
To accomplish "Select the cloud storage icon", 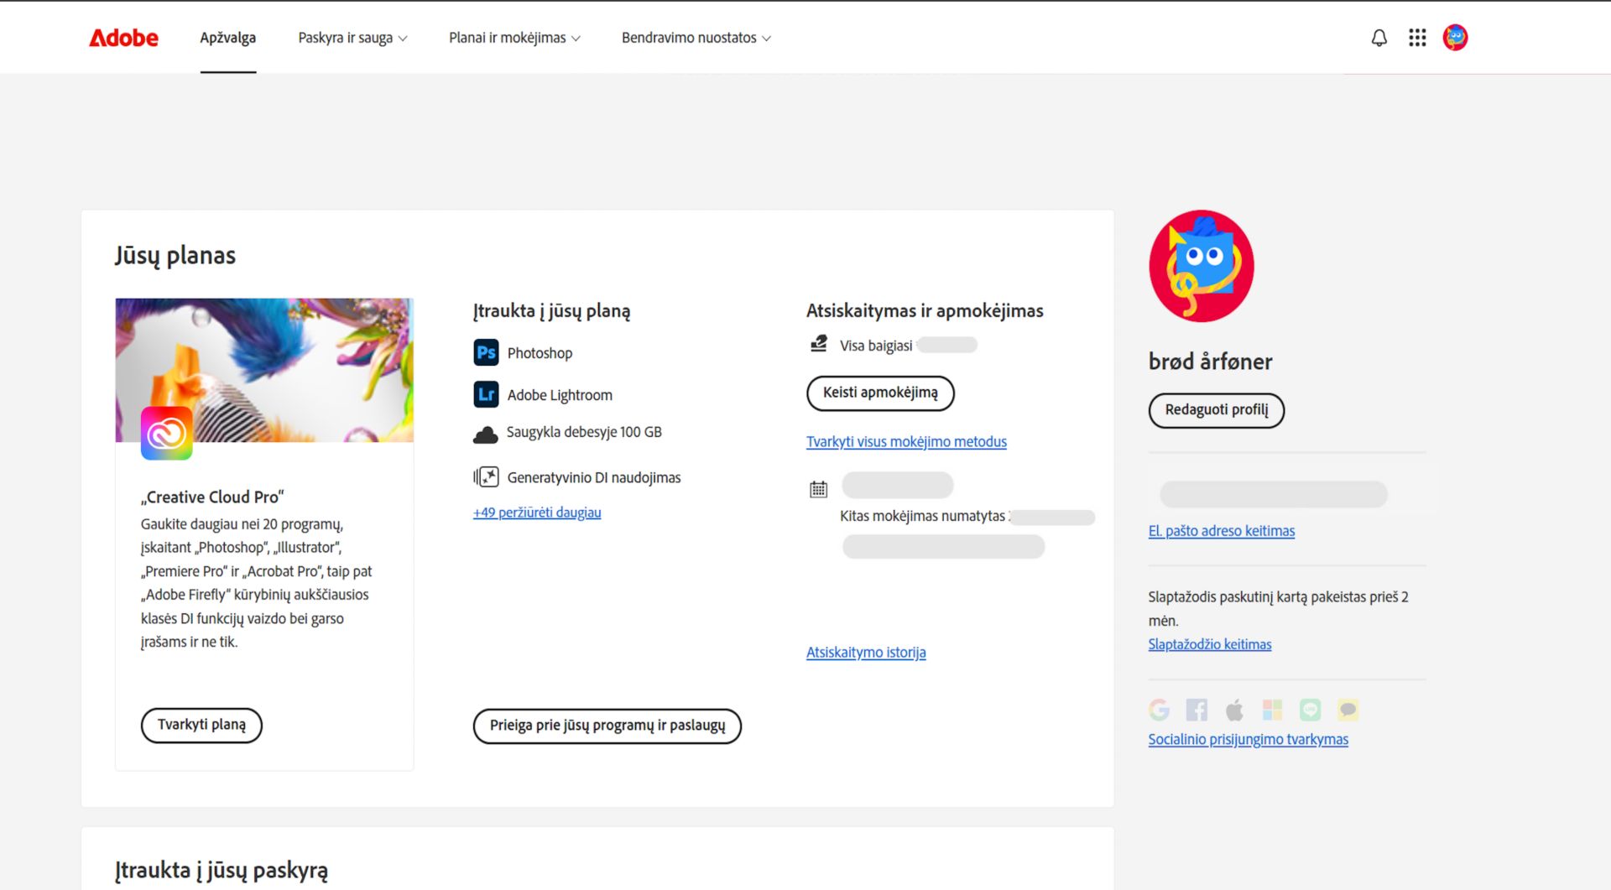I will tap(486, 433).
